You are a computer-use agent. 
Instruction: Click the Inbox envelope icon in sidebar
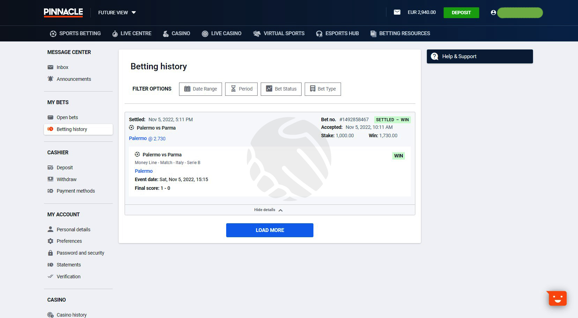(x=51, y=67)
